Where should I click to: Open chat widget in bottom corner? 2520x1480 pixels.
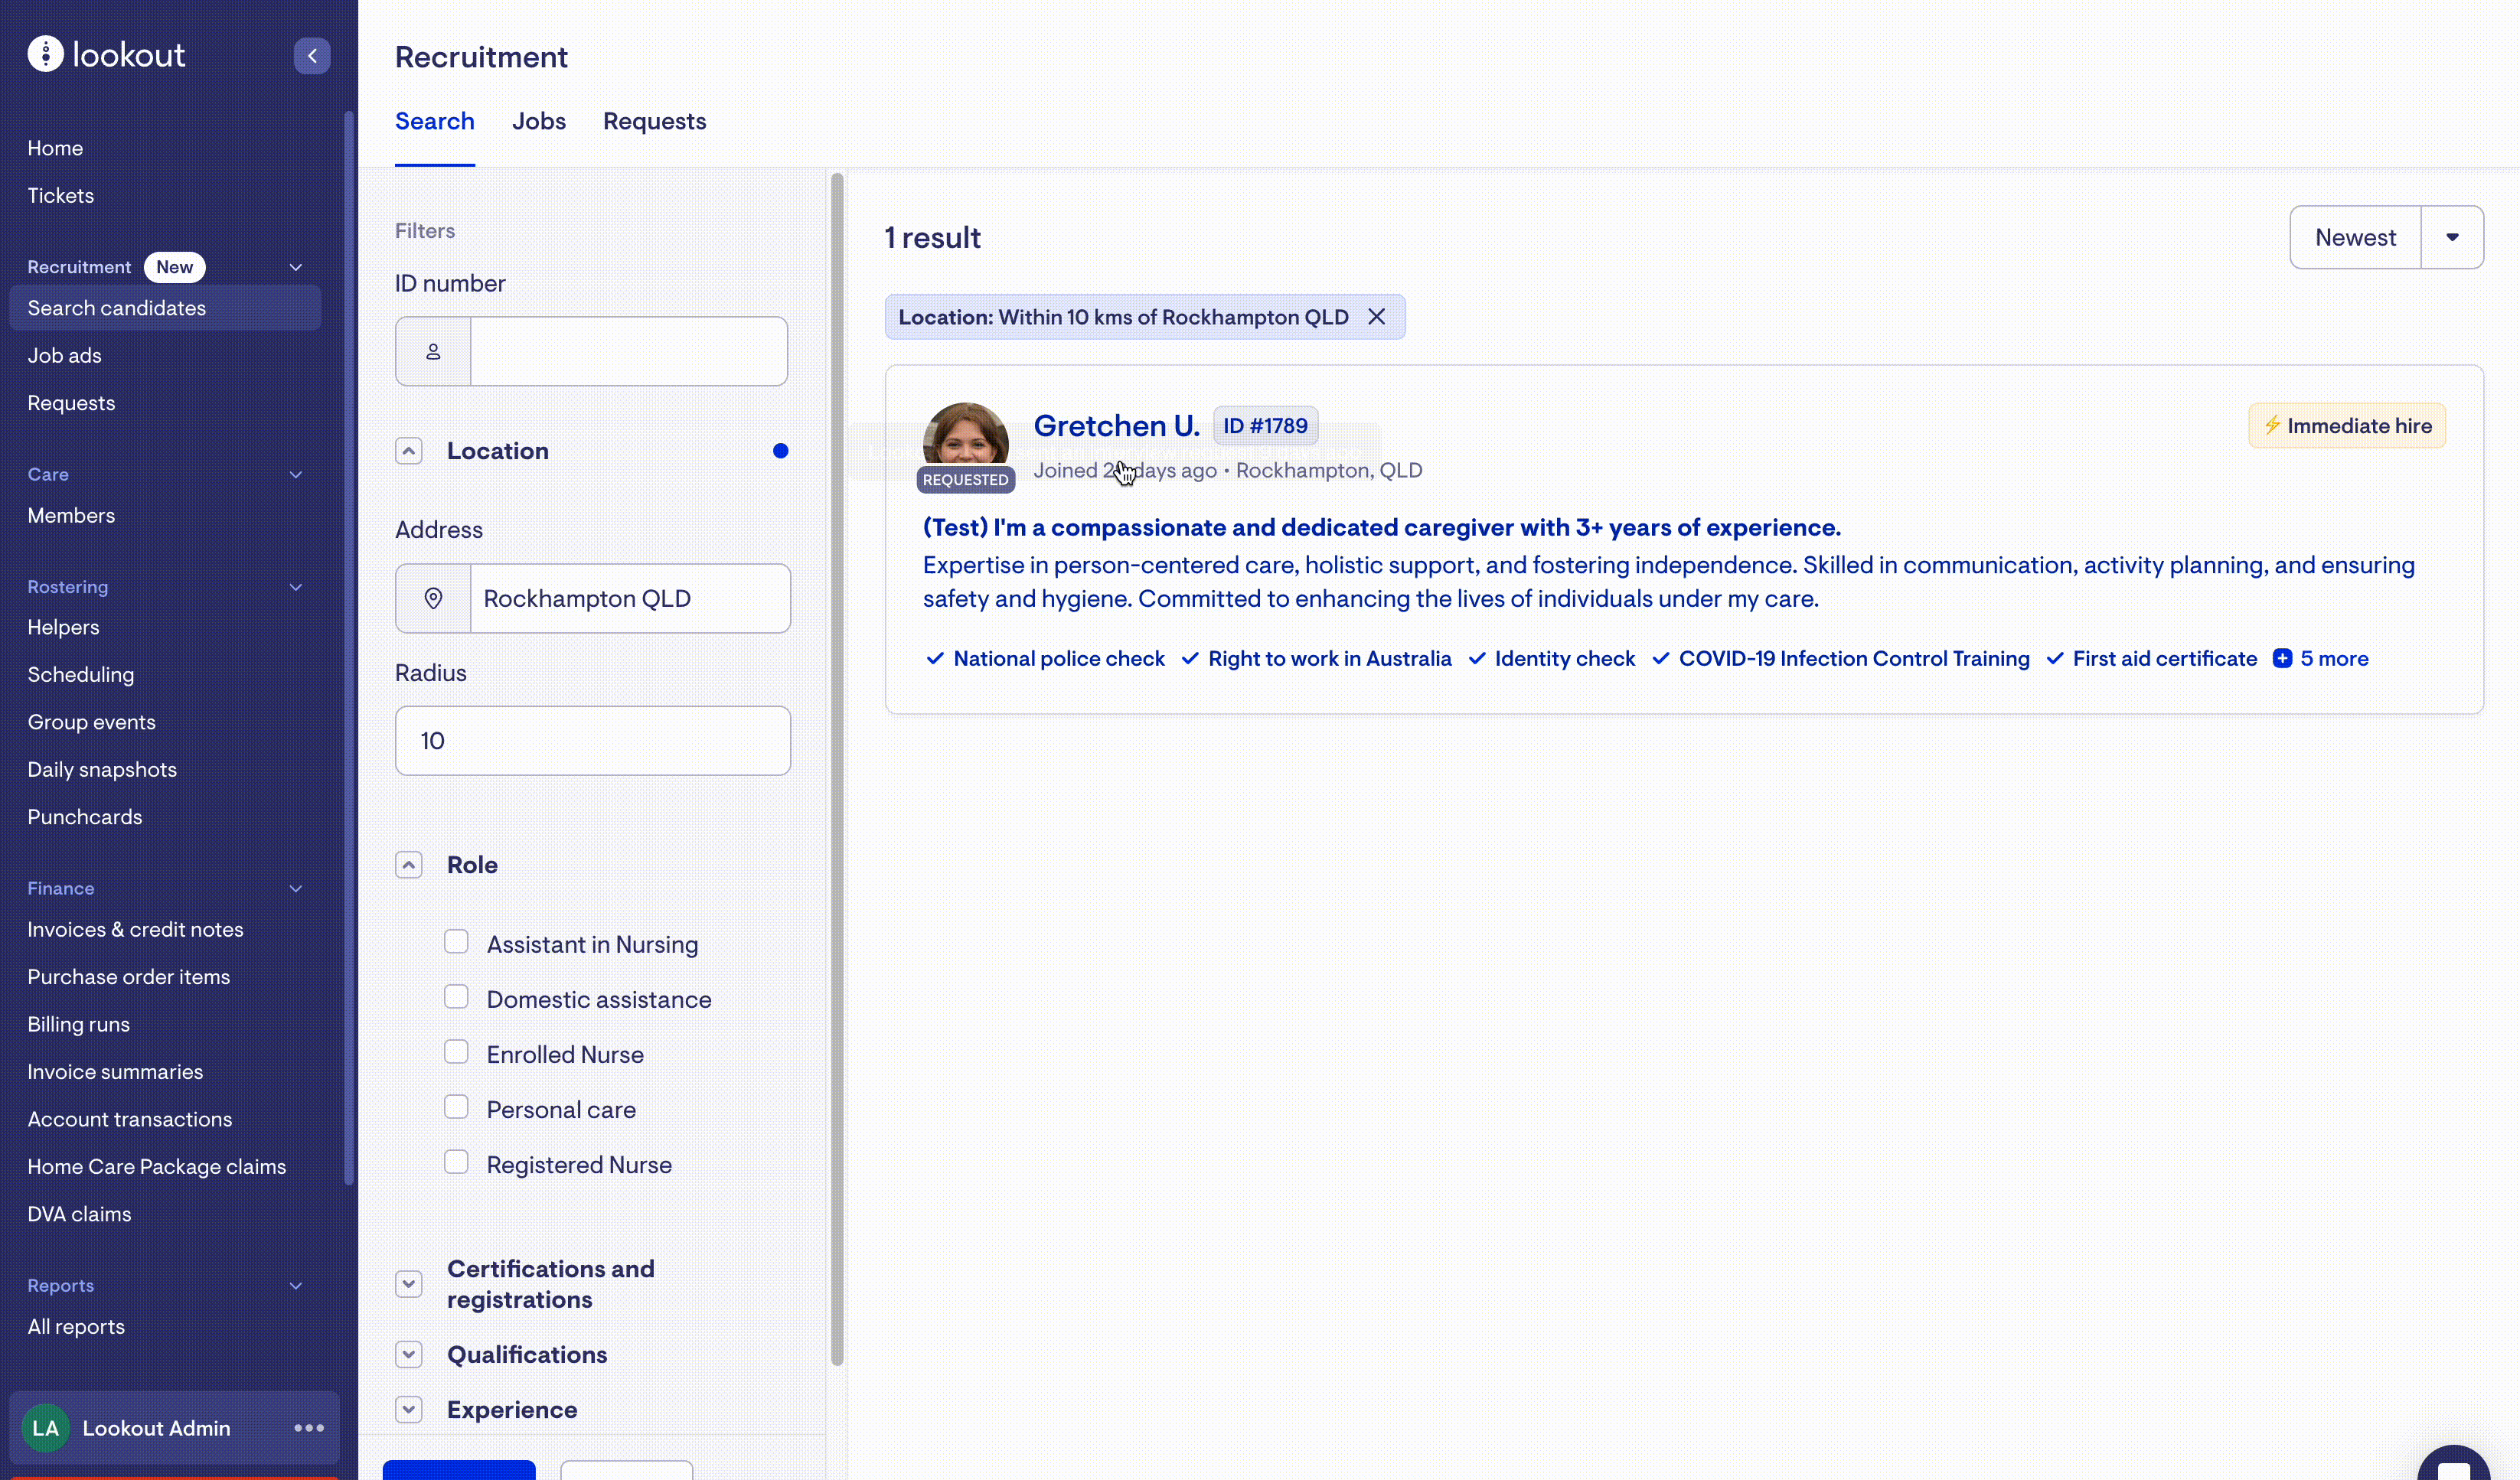2453,1465
